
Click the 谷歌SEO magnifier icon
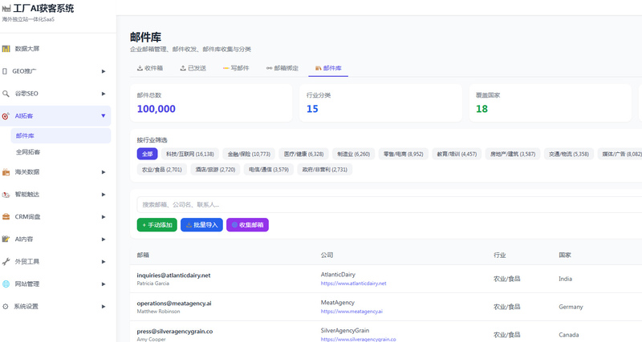click(6, 94)
